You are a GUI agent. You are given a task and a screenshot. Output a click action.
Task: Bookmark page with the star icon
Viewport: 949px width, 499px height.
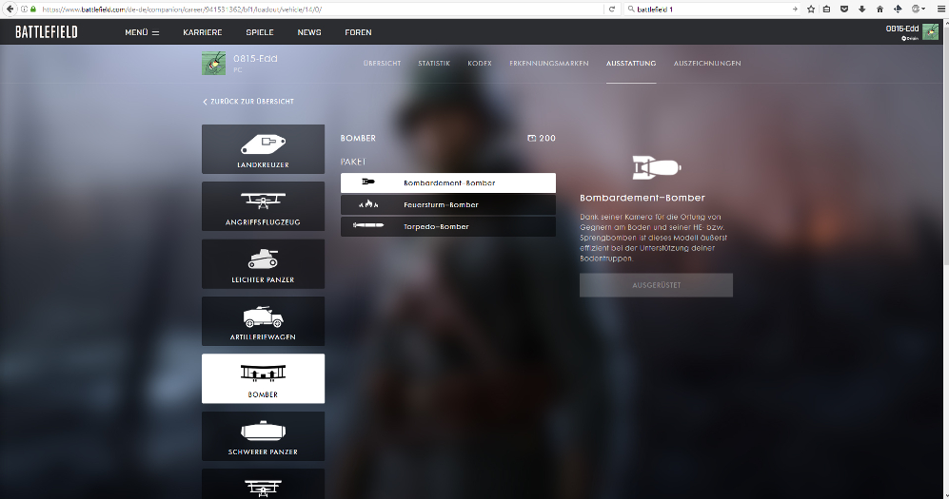811,9
